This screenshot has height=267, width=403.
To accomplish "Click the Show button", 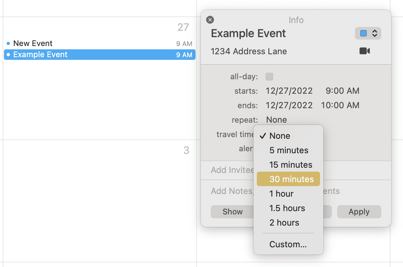I will pyautogui.click(x=232, y=212).
